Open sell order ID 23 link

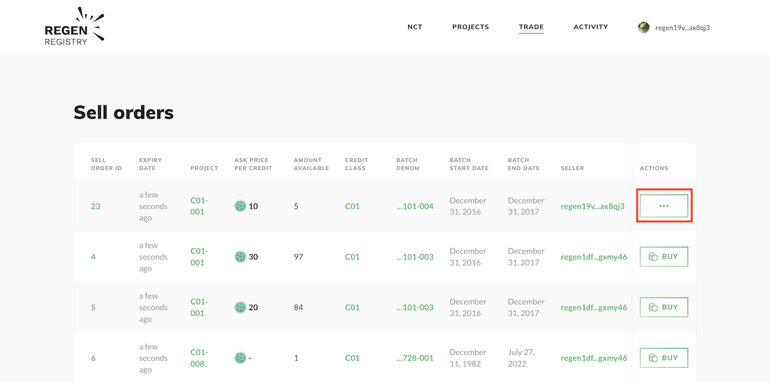tap(96, 206)
